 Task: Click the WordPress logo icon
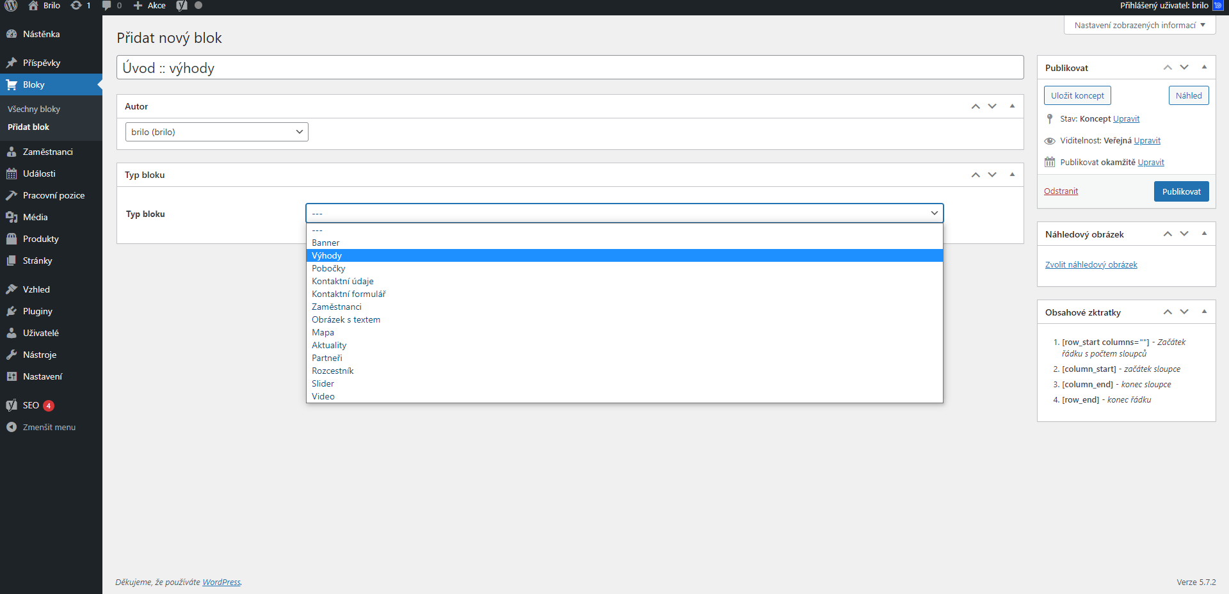pos(11,6)
